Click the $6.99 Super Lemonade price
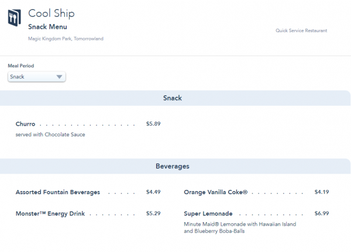 pyautogui.click(x=322, y=213)
